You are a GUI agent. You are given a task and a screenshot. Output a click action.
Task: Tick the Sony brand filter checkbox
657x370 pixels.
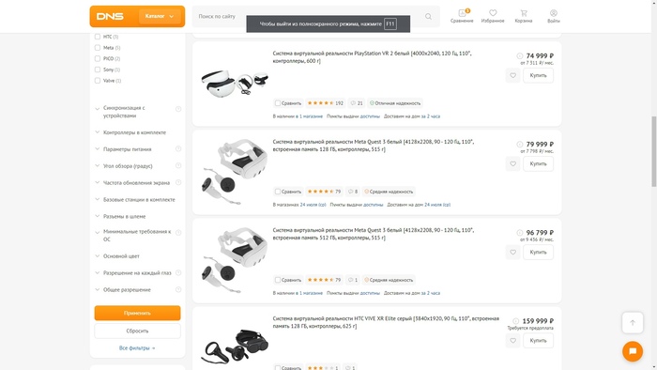tap(98, 69)
